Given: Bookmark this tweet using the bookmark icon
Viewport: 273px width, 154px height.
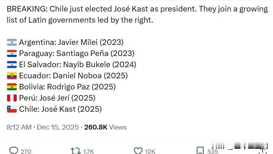Looking at the screenshot, I should (x=200, y=151).
